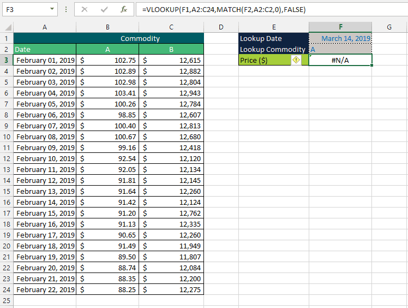Select row 1 header

6,39
